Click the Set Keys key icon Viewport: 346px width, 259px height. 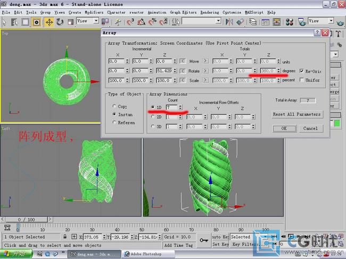(204, 240)
